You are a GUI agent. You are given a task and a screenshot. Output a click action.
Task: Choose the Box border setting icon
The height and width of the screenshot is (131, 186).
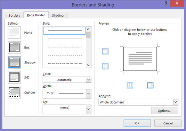14,47
